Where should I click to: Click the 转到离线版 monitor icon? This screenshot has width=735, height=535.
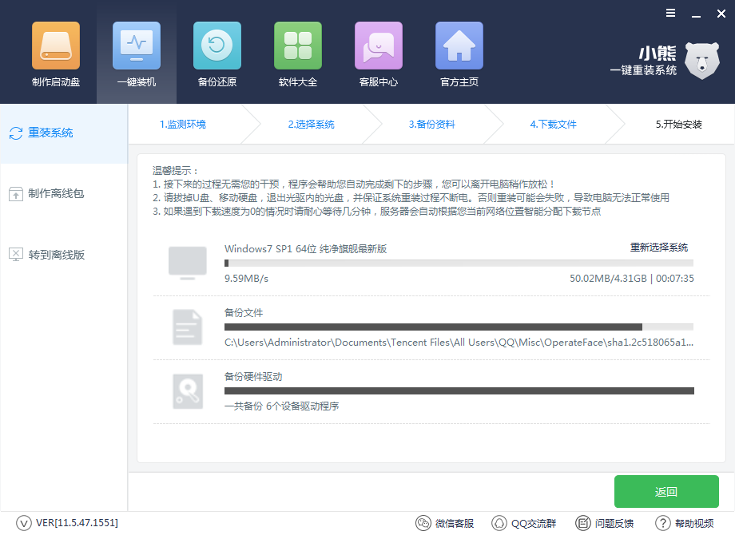[x=15, y=255]
